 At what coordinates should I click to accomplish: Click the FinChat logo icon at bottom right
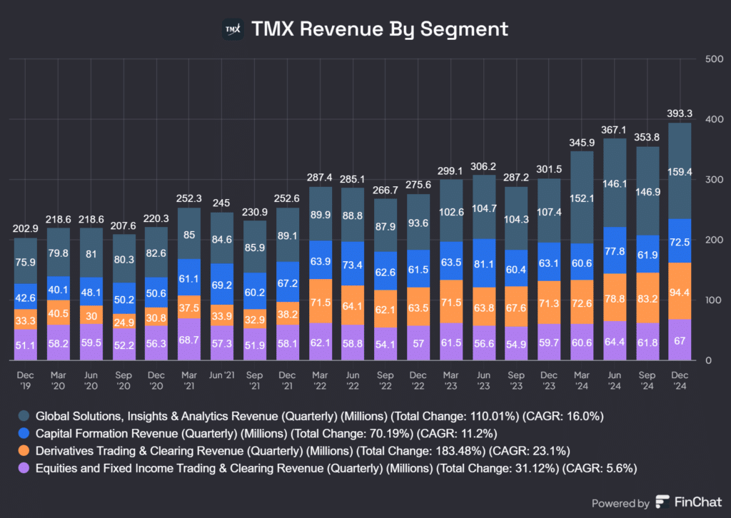662,502
